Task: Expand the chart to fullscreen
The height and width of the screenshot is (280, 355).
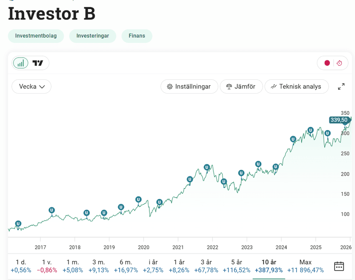Action: (341, 87)
